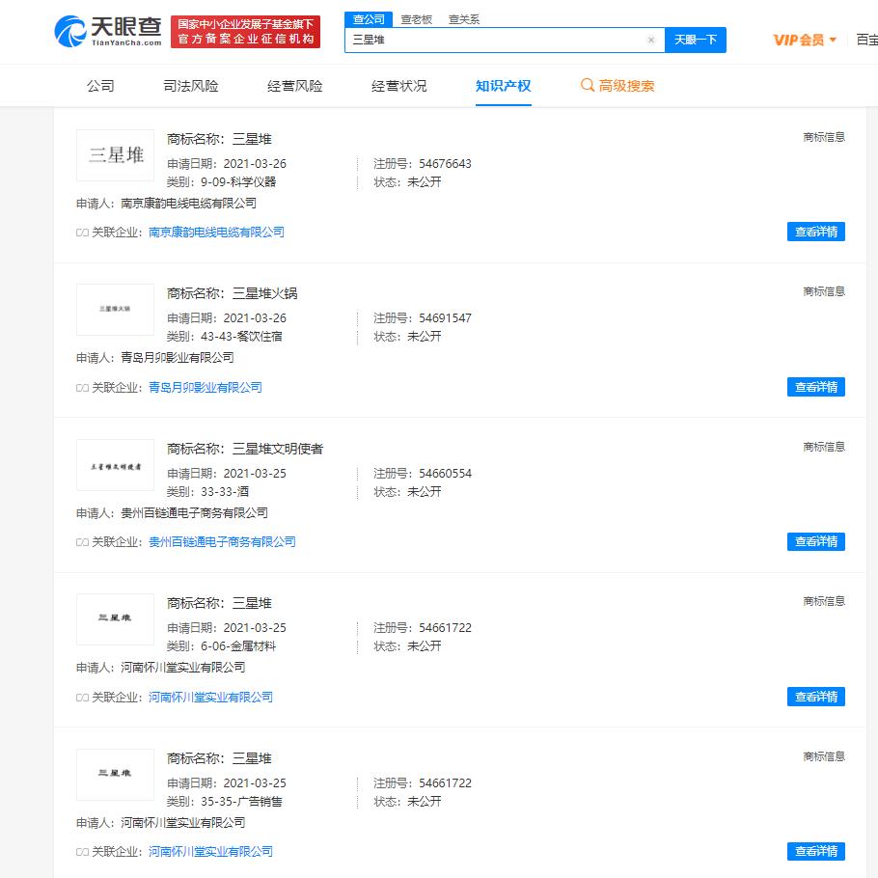The width and height of the screenshot is (878, 878).
Task: Click 查看详情 for 三星堆文明使者 trademark
Action: (815, 541)
